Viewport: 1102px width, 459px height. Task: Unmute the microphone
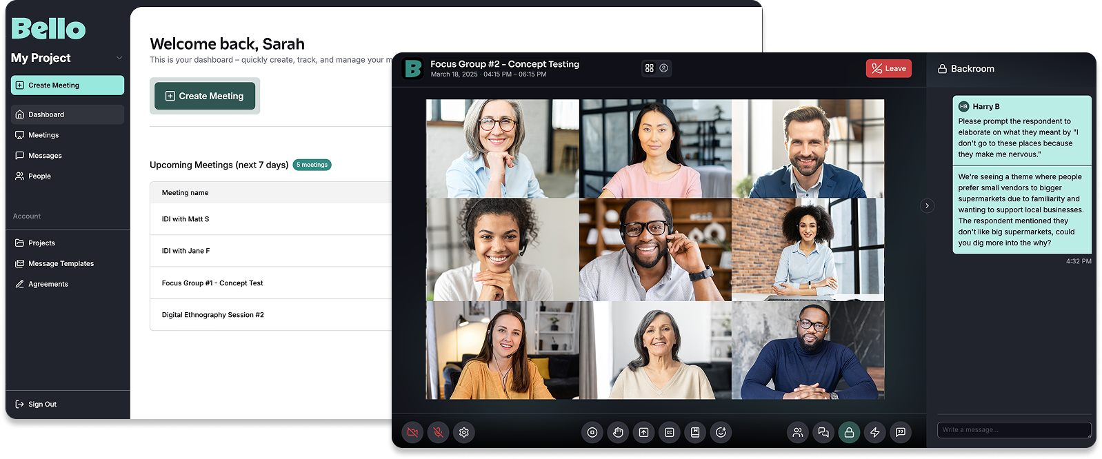(438, 433)
